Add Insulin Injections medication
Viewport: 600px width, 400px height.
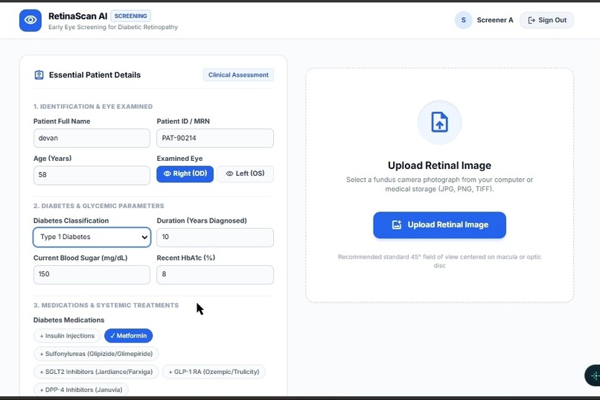(x=67, y=336)
